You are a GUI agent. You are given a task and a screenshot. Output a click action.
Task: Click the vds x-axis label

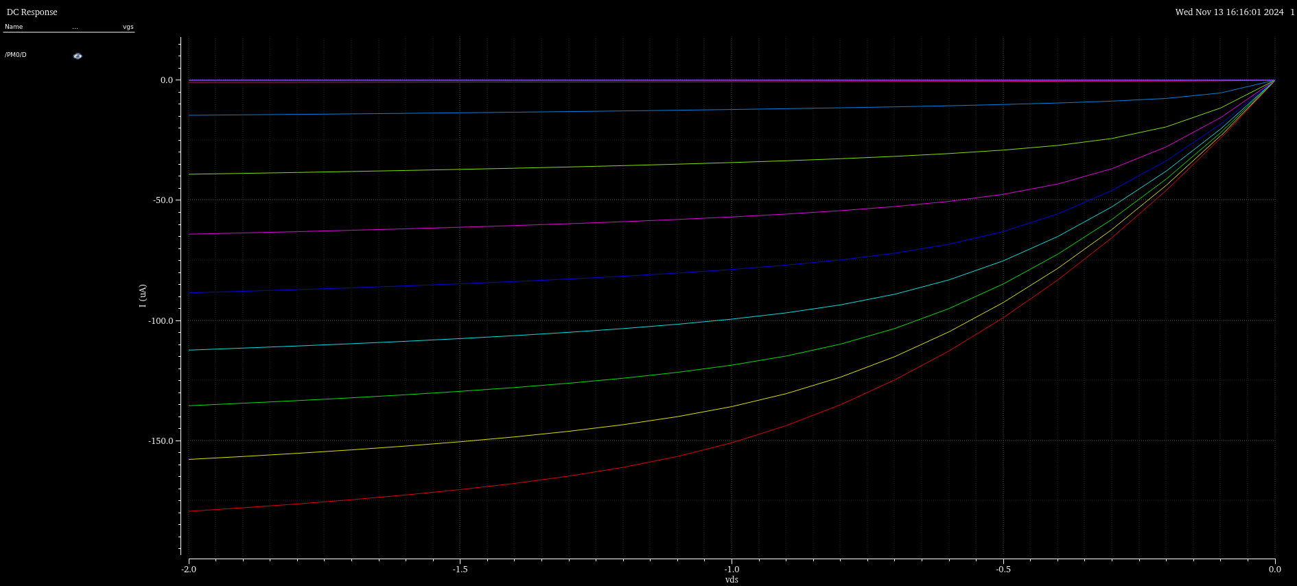click(732, 580)
